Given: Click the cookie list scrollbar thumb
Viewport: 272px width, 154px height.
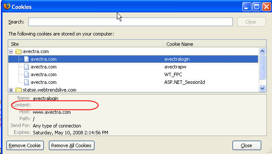Looking at the screenshot, I should pos(262,67).
